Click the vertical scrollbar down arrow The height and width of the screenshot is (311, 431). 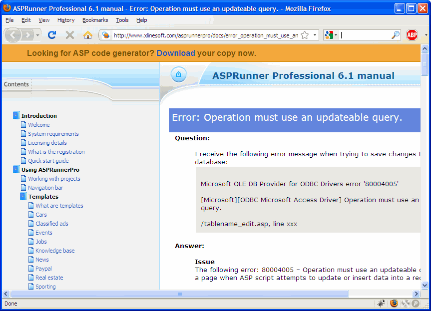coord(425,285)
